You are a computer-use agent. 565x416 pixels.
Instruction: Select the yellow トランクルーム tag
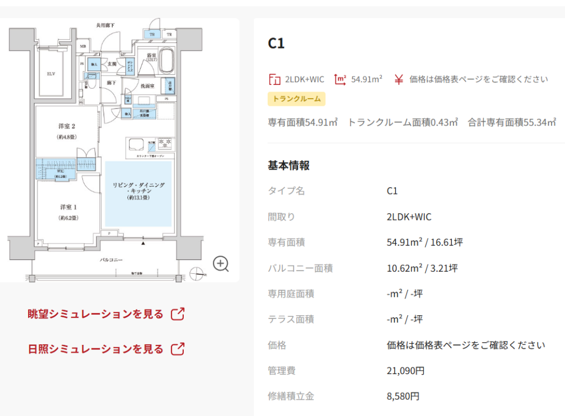[x=297, y=99]
